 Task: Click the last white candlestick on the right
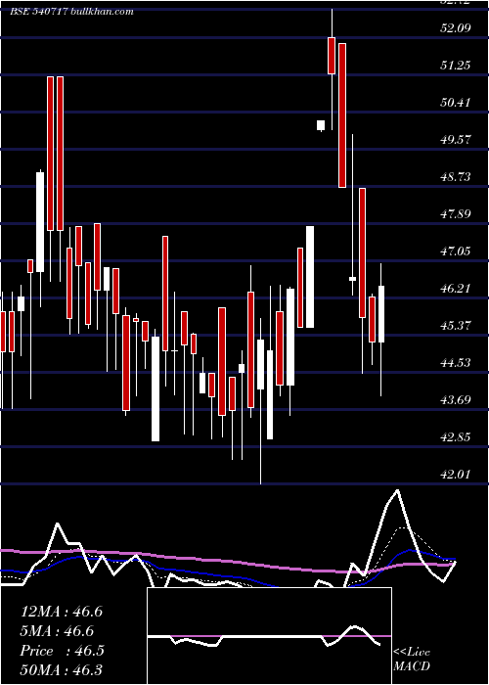tap(381, 314)
